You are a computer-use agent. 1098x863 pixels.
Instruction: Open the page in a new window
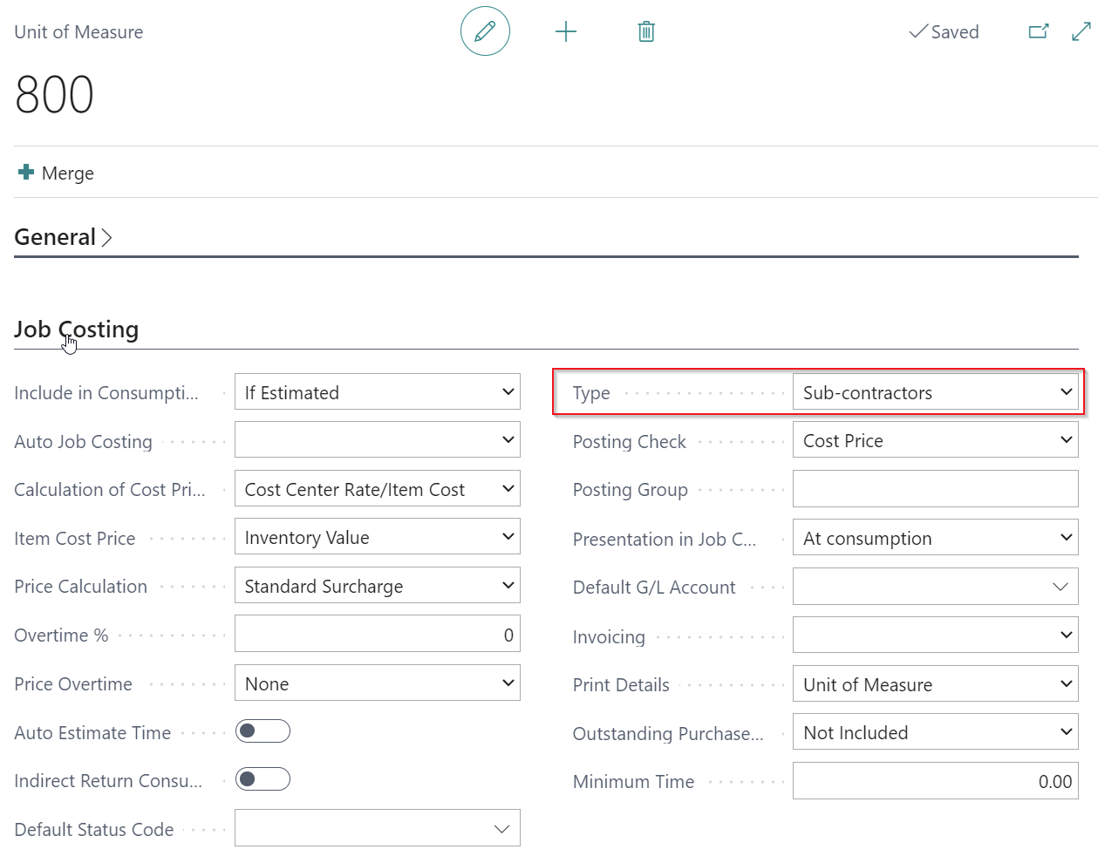click(1039, 32)
